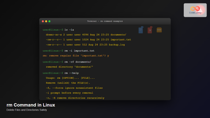Screen dimensions: 210x118
Task: Click the 'rm Command in Linux' heading
Action: click(31, 105)
